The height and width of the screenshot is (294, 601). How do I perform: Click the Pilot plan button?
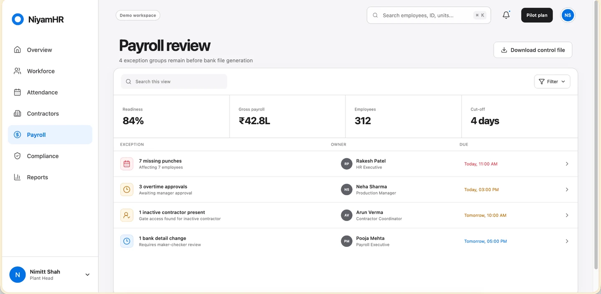[537, 15]
